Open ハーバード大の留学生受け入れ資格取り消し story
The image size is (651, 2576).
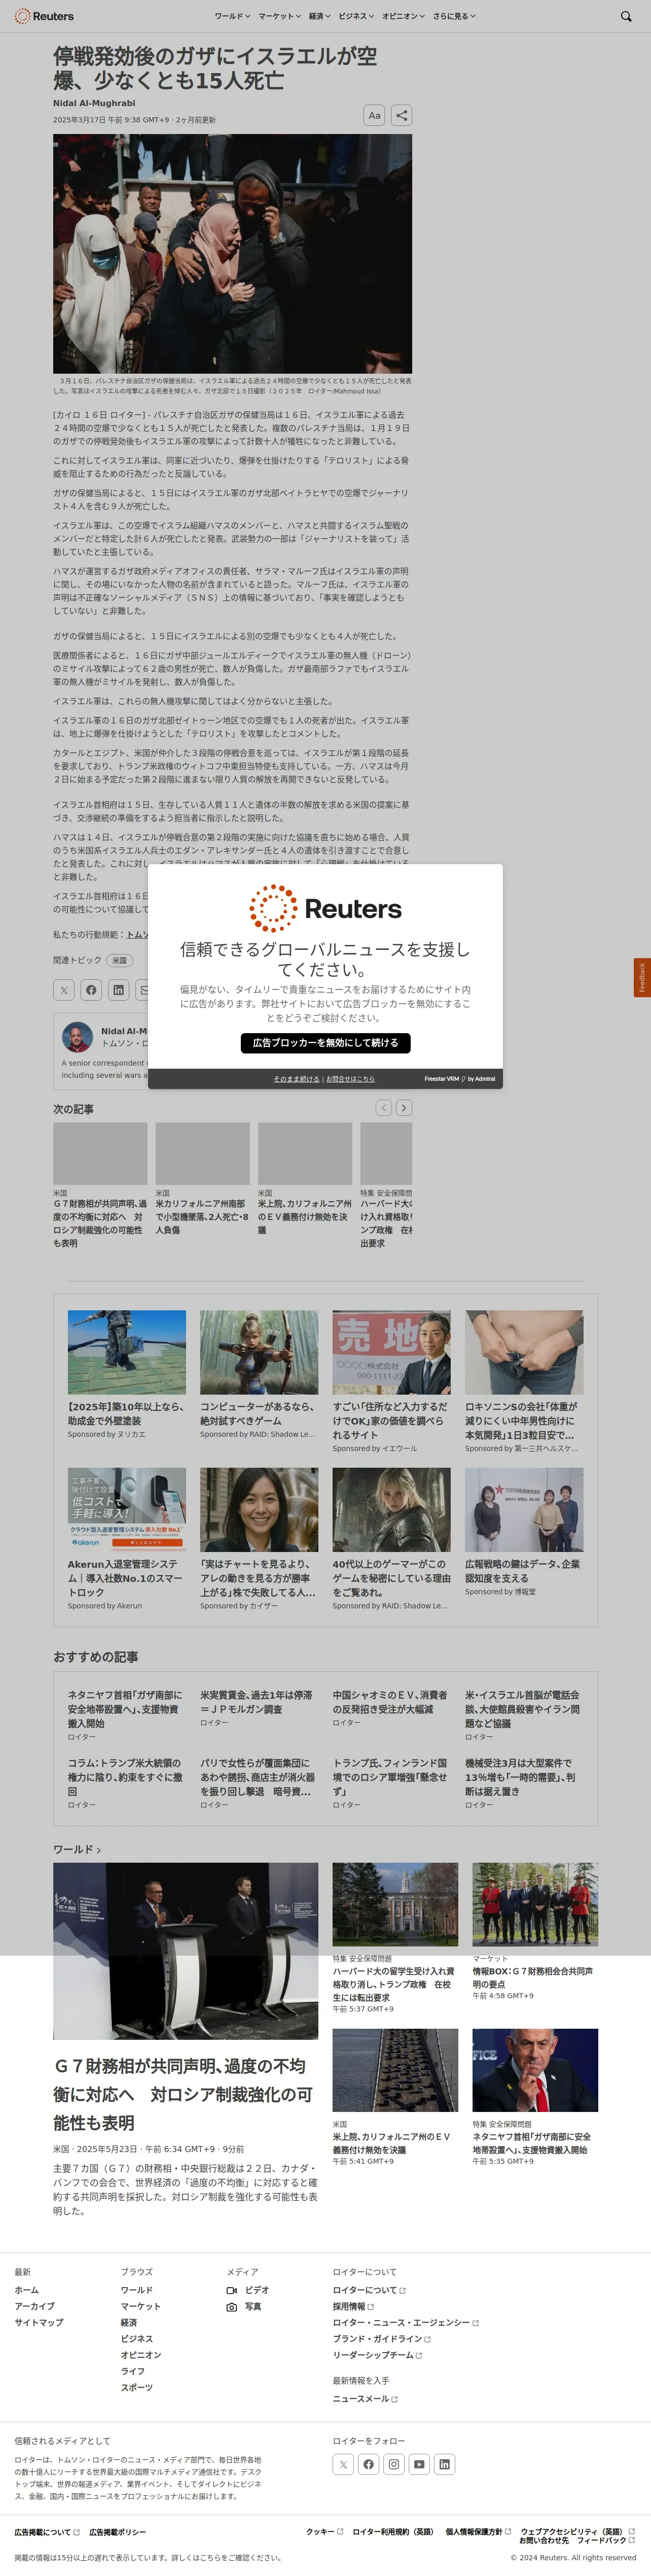click(x=393, y=1984)
